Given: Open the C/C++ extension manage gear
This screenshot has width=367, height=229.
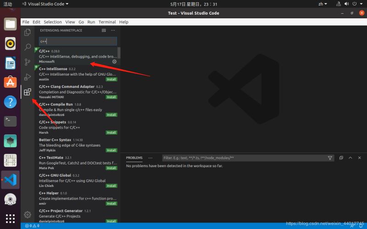Looking at the screenshot, I should pyautogui.click(x=114, y=61).
